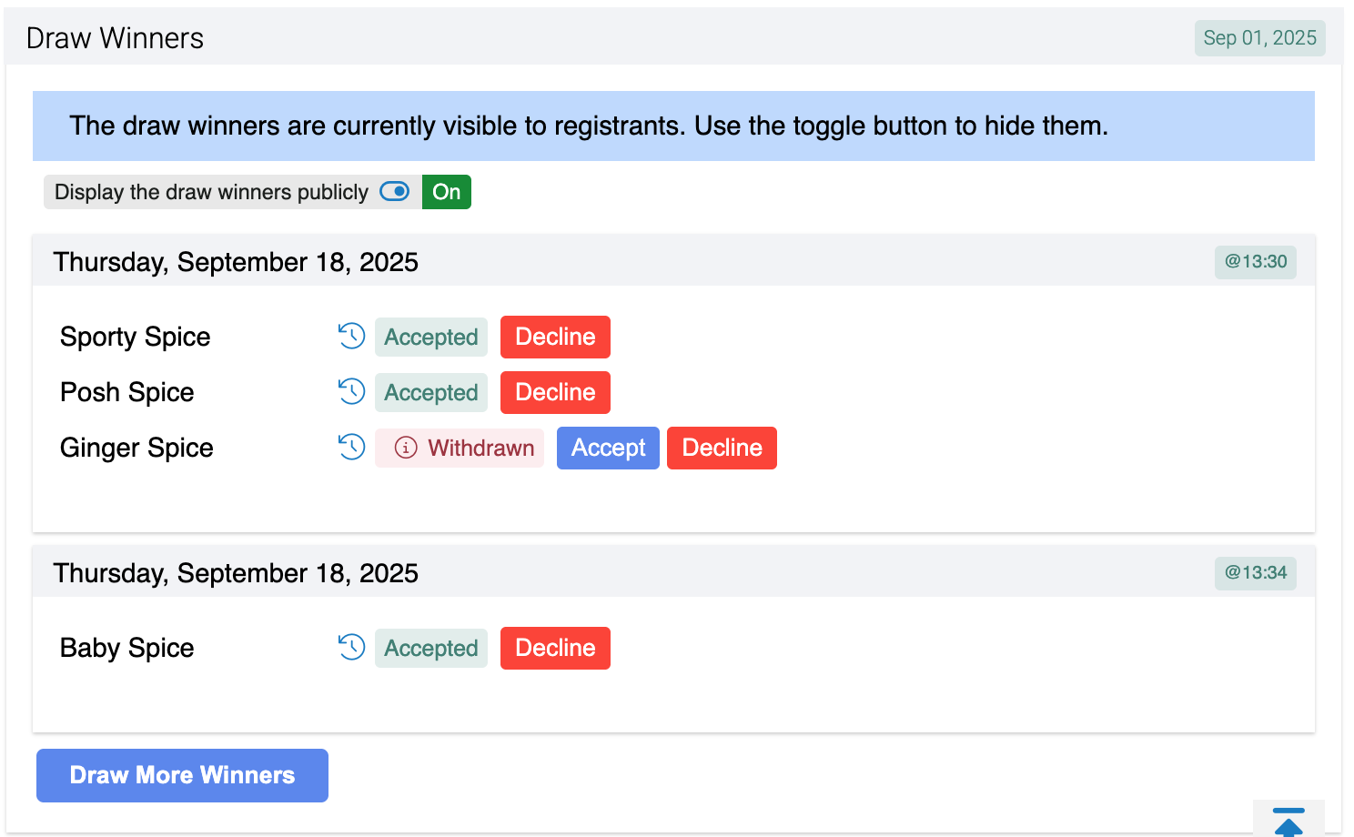Click the Sep 01, 2025 date badge
The image size is (1354, 837).
tap(1259, 38)
